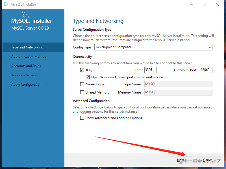Click the Config Type label

pos(82,47)
